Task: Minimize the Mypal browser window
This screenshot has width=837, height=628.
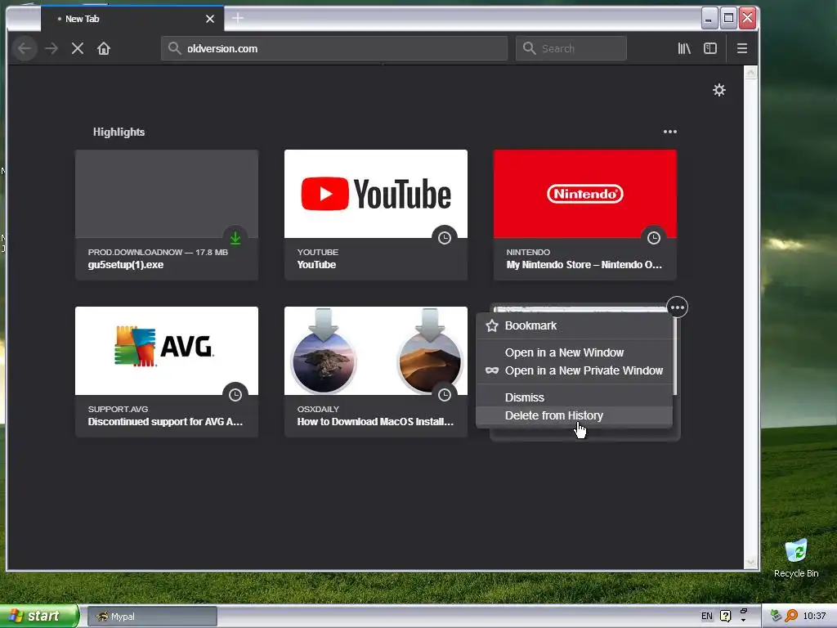Action: pyautogui.click(x=709, y=19)
